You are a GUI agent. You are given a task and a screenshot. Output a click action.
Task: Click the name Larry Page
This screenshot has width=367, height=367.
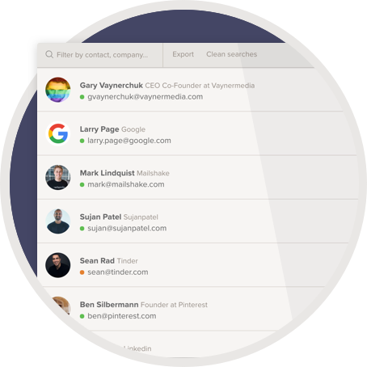pyautogui.click(x=99, y=129)
